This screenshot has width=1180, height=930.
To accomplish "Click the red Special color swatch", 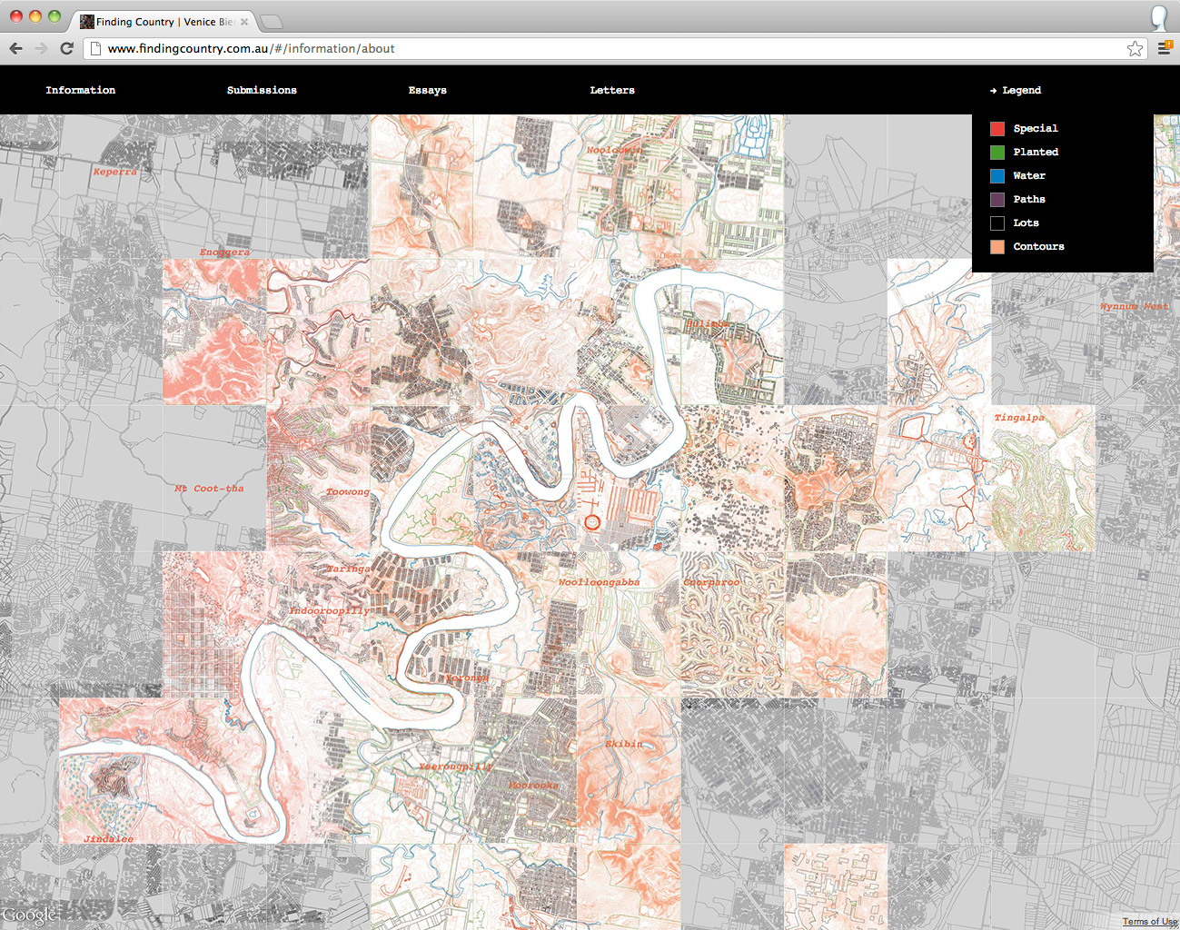I will click(997, 129).
